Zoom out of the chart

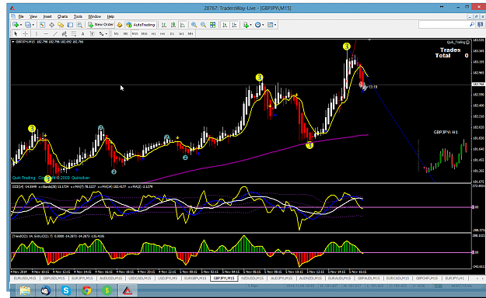click(x=203, y=25)
